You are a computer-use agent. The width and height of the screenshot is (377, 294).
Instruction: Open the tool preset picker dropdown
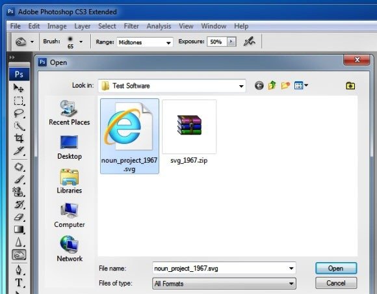coord(32,42)
